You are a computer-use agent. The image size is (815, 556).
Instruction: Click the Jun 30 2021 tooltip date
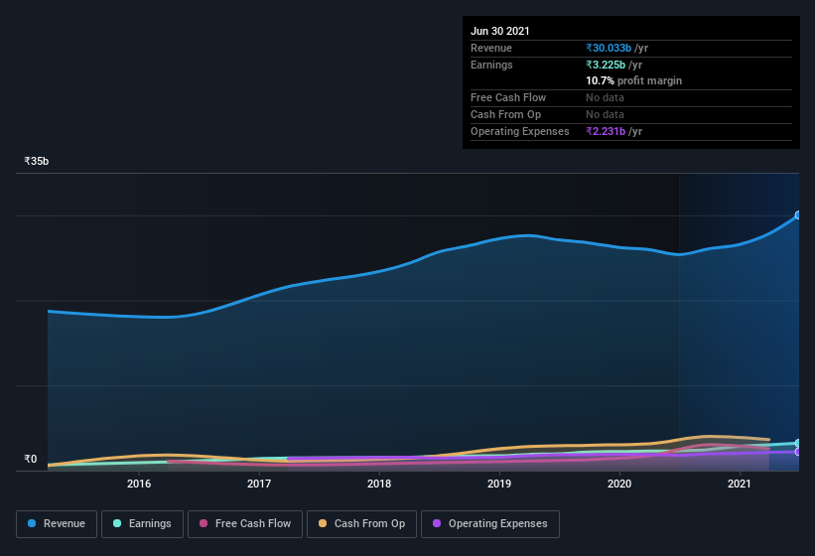pos(500,31)
